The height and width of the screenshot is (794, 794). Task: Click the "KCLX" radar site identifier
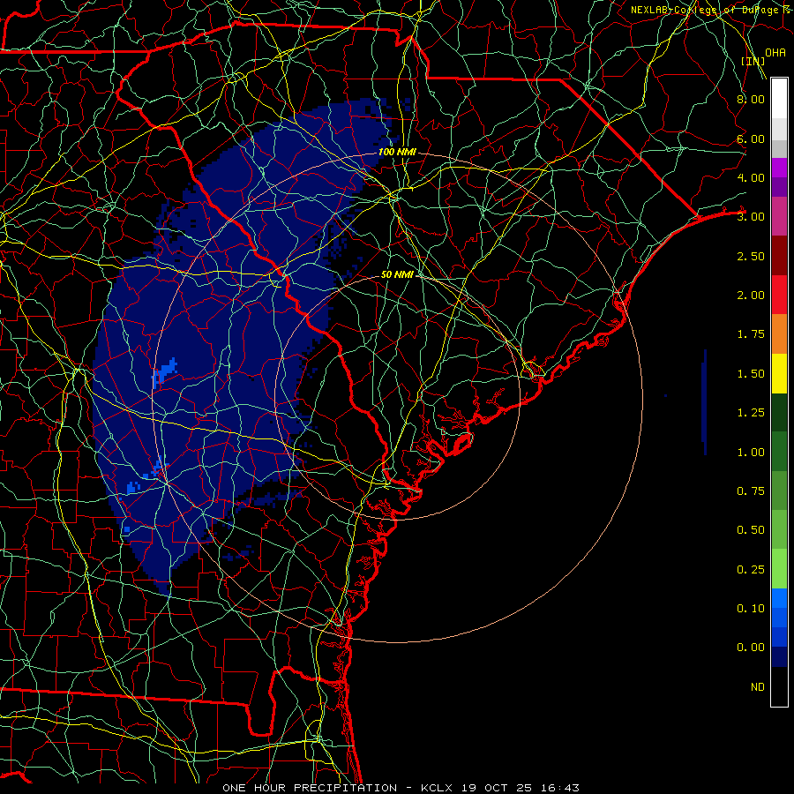pyautogui.click(x=436, y=788)
